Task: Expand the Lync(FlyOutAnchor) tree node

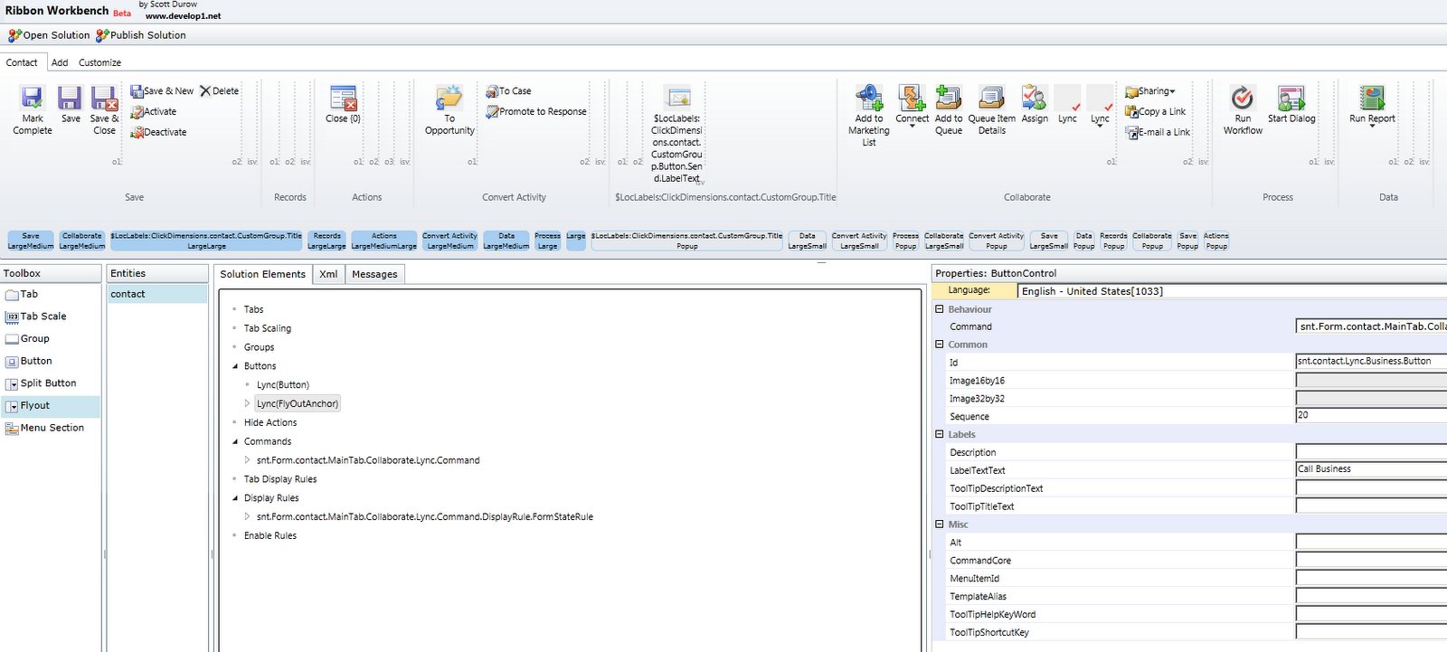Action: coord(247,404)
